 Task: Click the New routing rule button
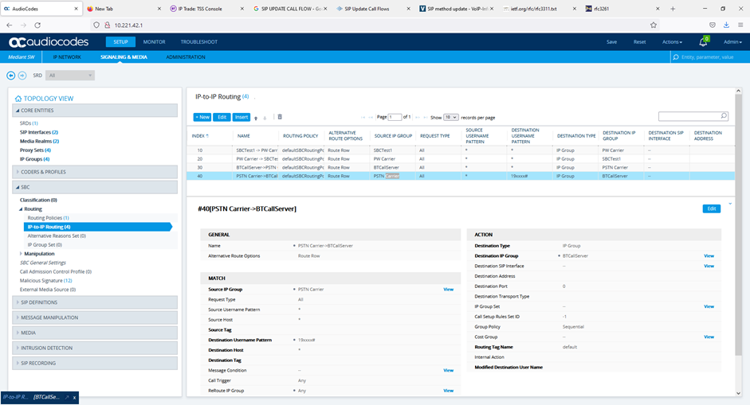[202, 117]
